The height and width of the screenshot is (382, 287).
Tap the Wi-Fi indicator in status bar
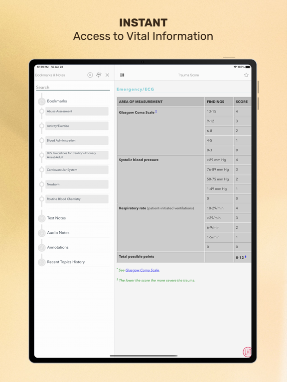(235, 67)
